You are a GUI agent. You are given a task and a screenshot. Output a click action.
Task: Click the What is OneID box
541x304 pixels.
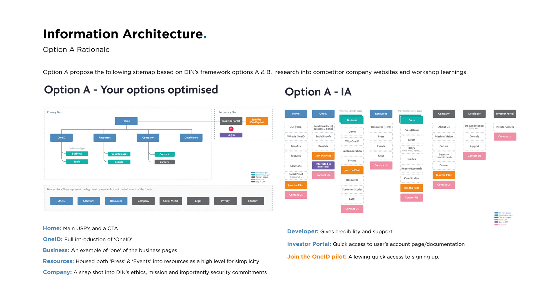click(296, 137)
